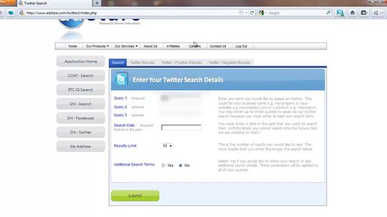The image size is (387, 217).
Task: Open the Home menu item
Action: pyautogui.click(x=73, y=46)
